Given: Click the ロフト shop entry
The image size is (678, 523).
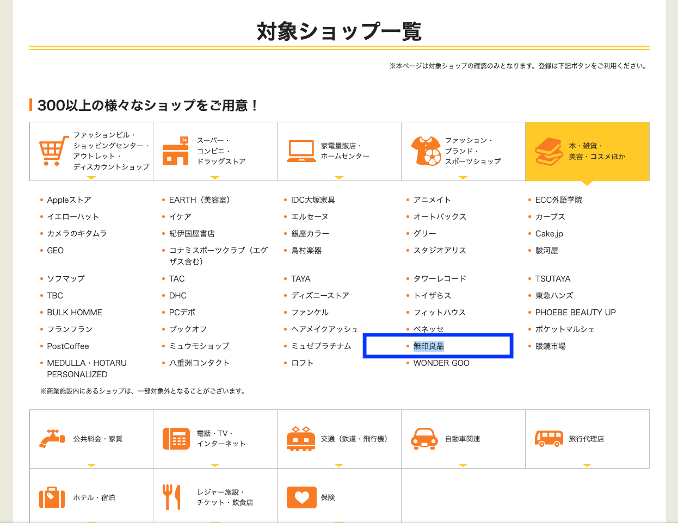Looking at the screenshot, I should pyautogui.click(x=303, y=363).
